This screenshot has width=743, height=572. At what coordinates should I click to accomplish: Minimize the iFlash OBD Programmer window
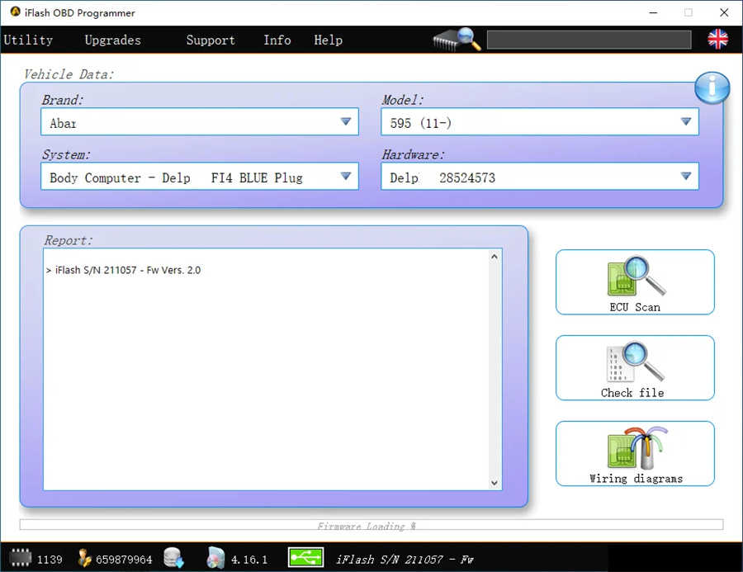(653, 13)
